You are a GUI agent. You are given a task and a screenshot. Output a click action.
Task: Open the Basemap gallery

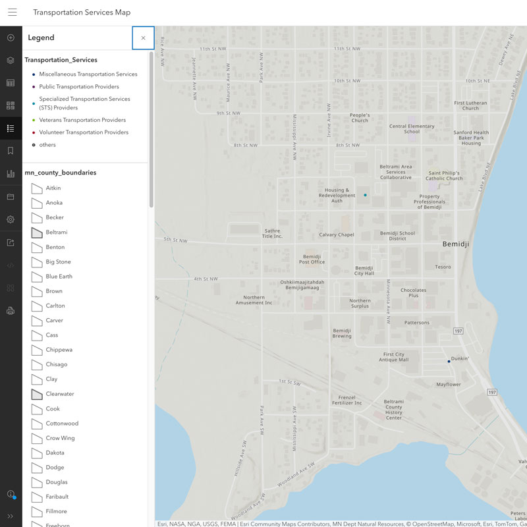pyautogui.click(x=10, y=105)
